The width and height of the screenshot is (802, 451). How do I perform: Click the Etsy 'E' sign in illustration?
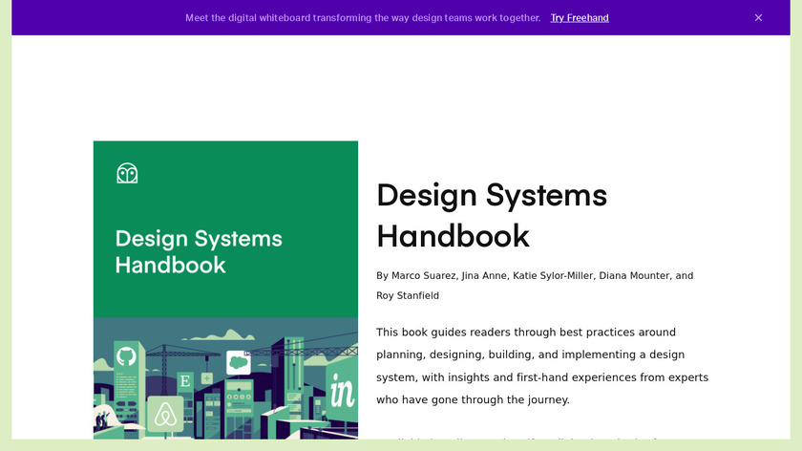tap(185, 381)
